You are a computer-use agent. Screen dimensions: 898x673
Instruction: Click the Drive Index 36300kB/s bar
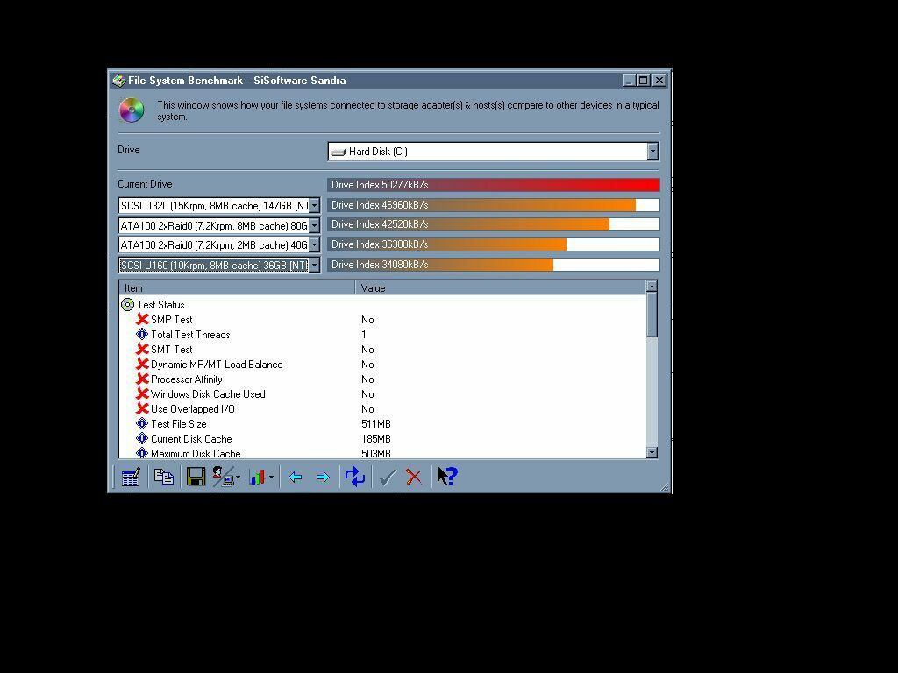point(493,244)
